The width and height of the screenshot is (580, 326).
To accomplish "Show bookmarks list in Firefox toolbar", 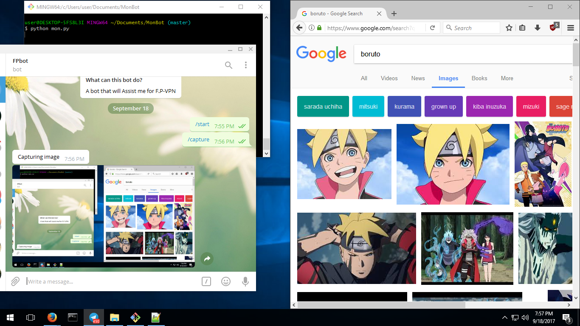I will (523, 28).
